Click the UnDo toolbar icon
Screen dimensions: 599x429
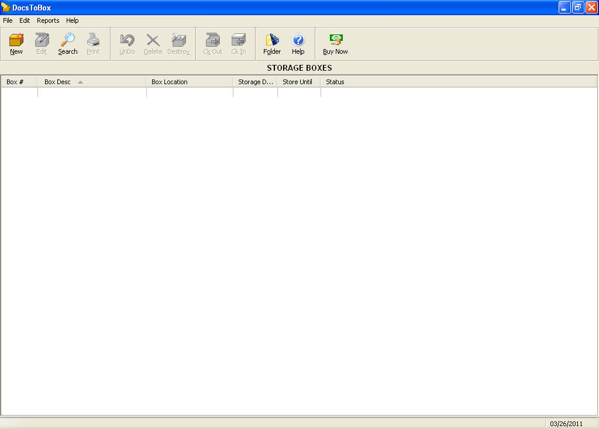pyautogui.click(x=126, y=43)
